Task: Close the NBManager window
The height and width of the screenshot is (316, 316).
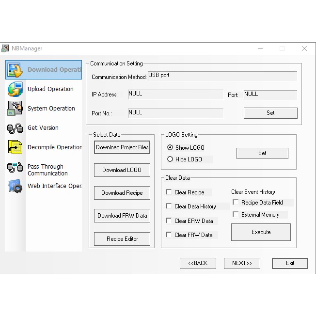Action: [x=304, y=48]
